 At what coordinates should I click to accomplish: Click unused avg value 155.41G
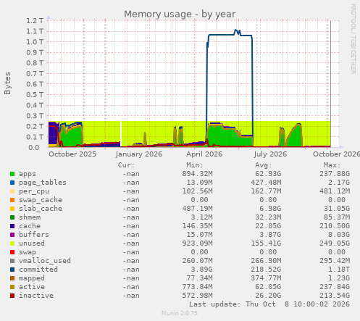[266, 243]
